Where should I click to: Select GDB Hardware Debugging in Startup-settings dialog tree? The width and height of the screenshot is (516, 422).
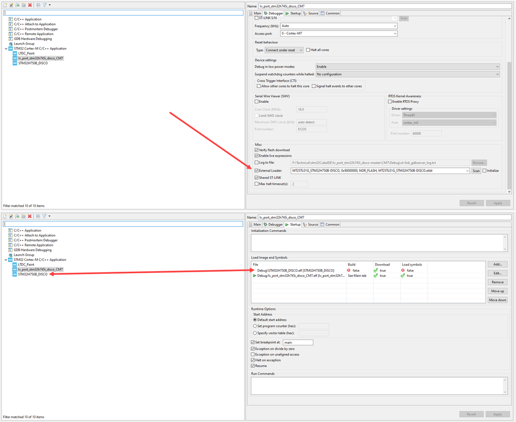click(x=33, y=250)
